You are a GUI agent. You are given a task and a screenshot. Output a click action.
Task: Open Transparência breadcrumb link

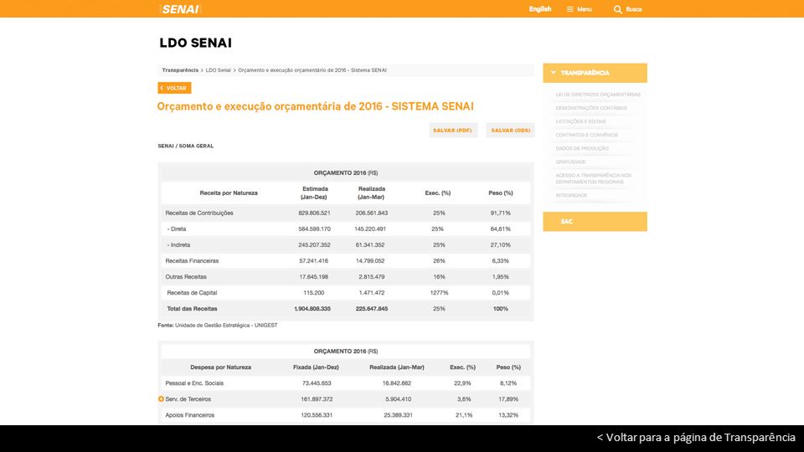(x=180, y=70)
